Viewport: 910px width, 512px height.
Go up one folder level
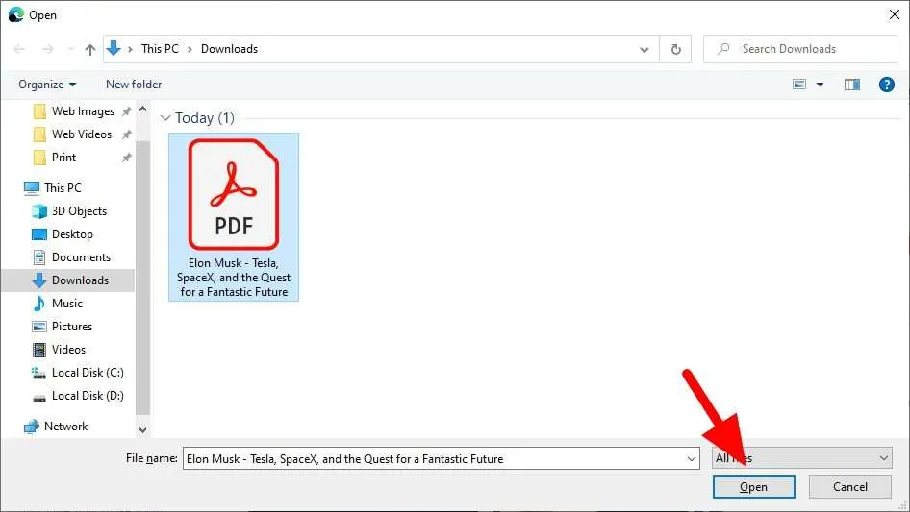(x=90, y=49)
